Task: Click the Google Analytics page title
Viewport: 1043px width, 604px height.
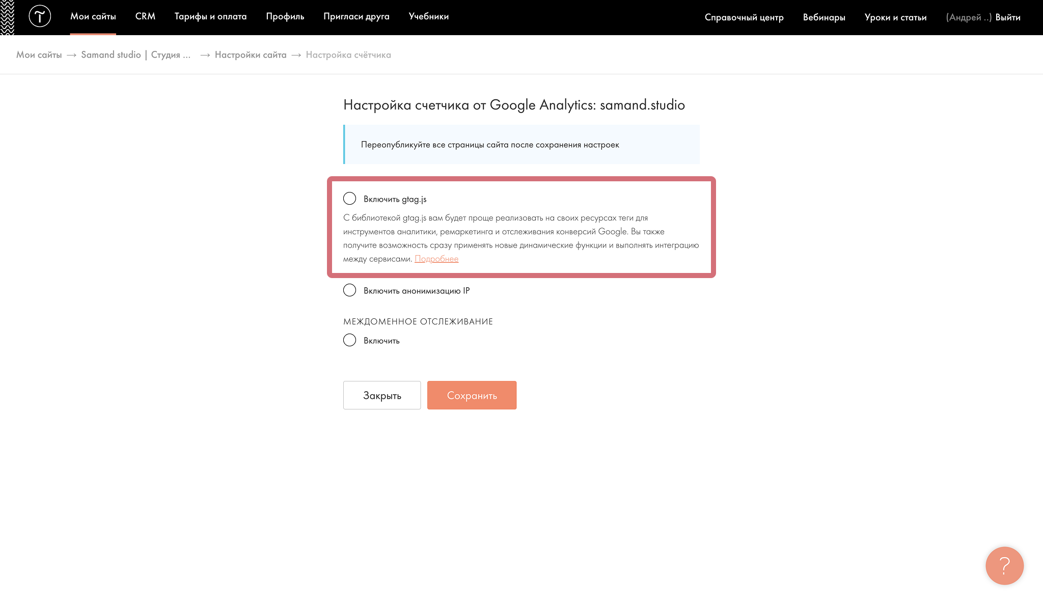Action: (x=514, y=105)
